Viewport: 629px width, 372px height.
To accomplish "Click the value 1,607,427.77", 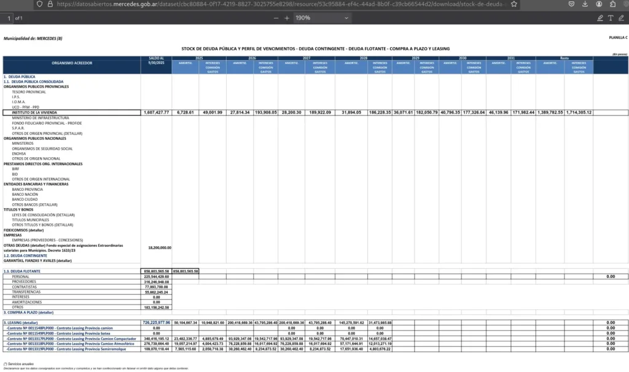I will (157, 112).
